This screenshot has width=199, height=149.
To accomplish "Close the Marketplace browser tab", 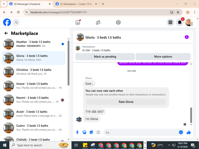I will point(96,4).
